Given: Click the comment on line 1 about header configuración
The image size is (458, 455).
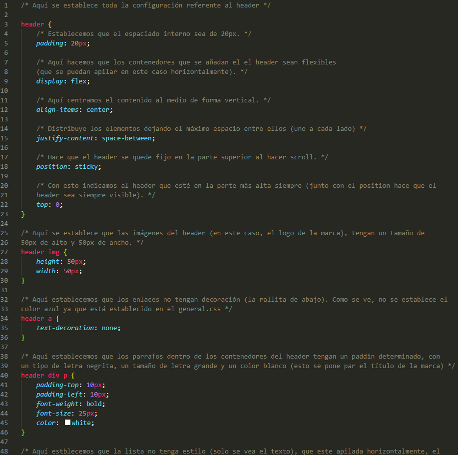Looking at the screenshot, I should coord(146,5).
